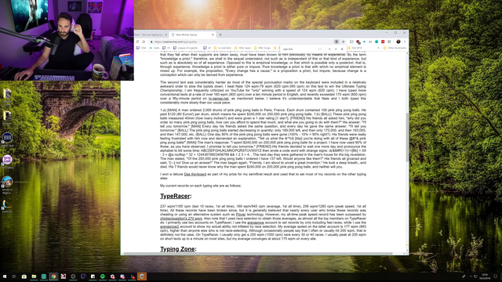
Task: Reload the page in Chrome
Action: [x=137, y=42]
